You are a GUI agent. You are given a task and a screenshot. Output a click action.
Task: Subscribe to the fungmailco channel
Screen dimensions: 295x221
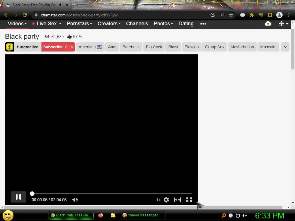(x=58, y=47)
